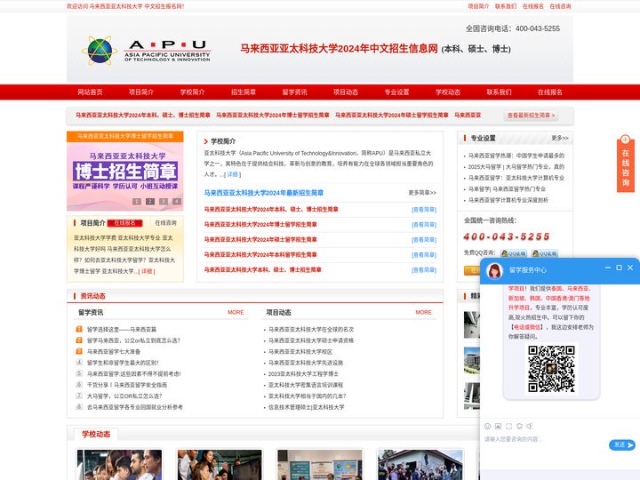Screen dimensions: 640x480
Task: Open 项目简介 in the red nav bar
Action: (141, 92)
